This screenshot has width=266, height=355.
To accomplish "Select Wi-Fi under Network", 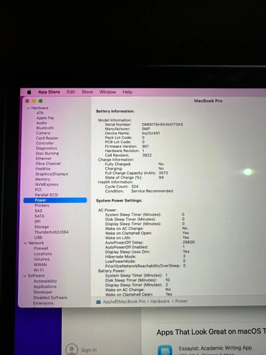I will [x=39, y=270].
